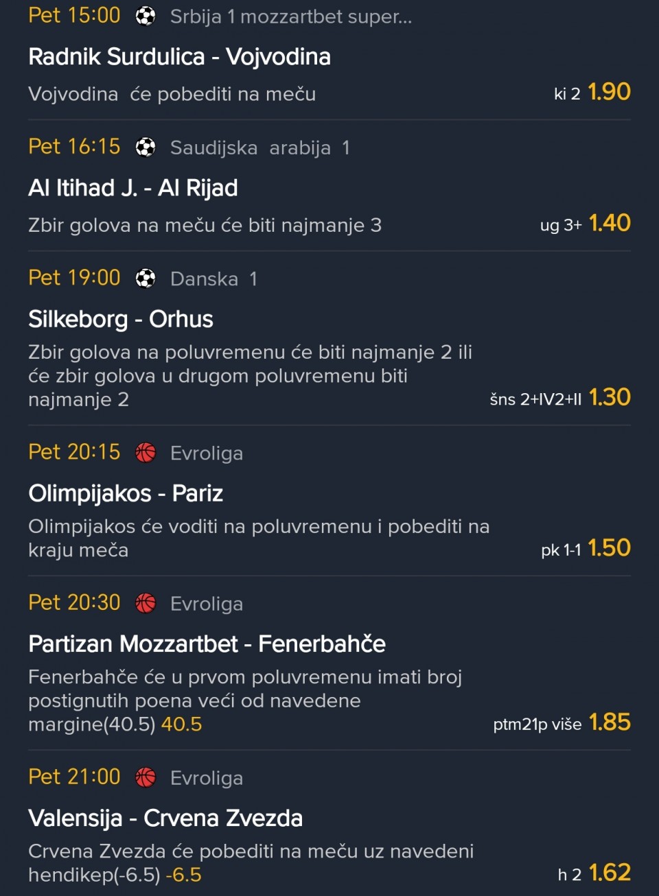Click the Srbija 1 mozzartbet super league label

(291, 16)
